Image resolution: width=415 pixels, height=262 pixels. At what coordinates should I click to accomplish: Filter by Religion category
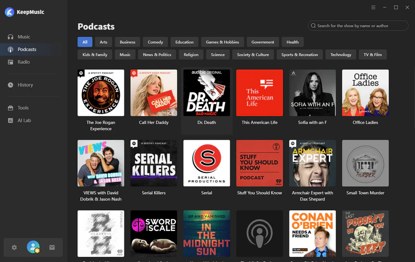[191, 55]
